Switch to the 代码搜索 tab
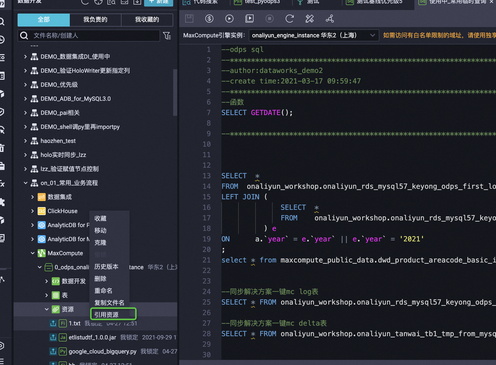This screenshot has width=496, height=365. point(201,2)
